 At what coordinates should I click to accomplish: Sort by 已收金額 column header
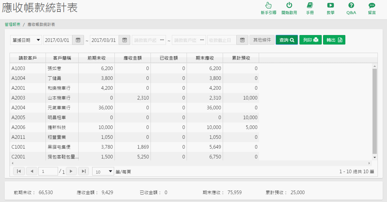pyautogui.click(x=169, y=58)
